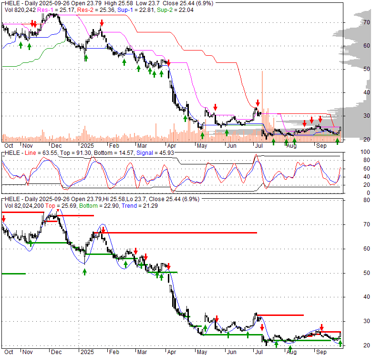Select 'Bottom = 14.57' in oscillator header

[114, 153]
